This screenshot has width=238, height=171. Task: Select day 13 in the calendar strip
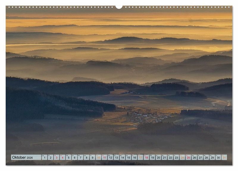[116, 157]
